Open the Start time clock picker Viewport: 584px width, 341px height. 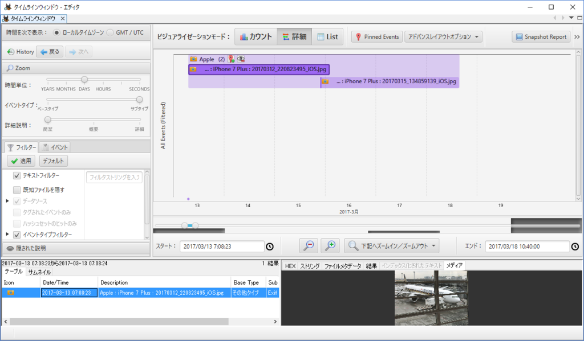[x=270, y=246]
